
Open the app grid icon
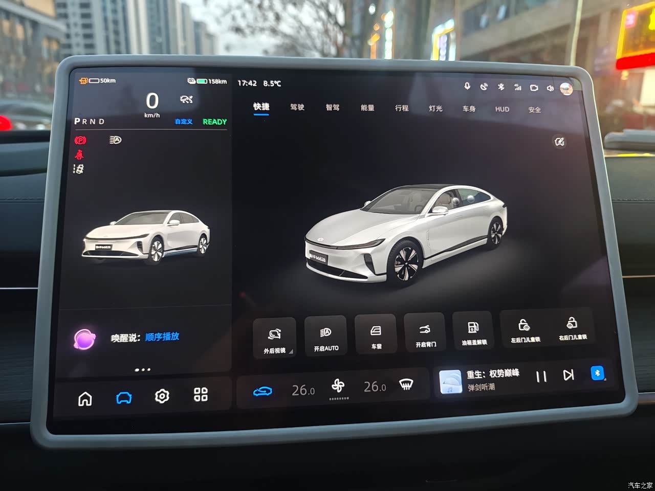[x=201, y=394]
